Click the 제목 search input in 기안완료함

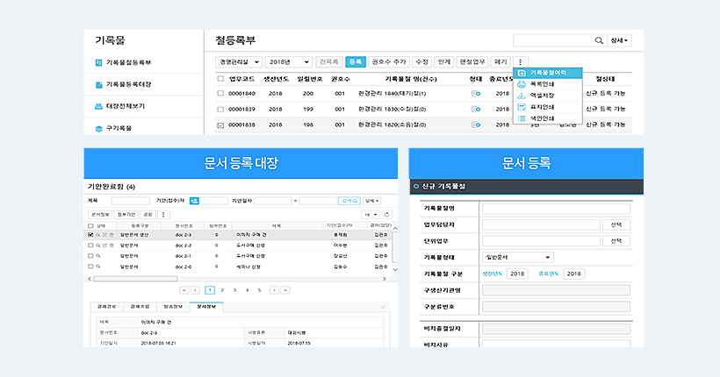pos(131,201)
